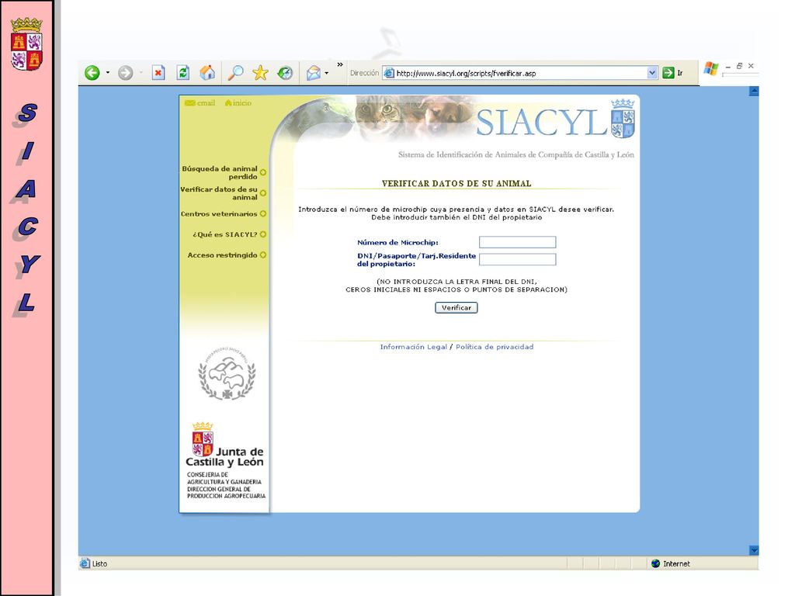Open Favorites with the star icon
This screenshot has width=795, height=596.
pos(260,73)
